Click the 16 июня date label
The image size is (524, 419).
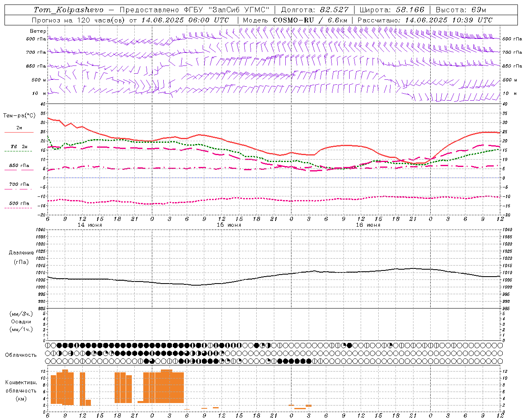click(368, 225)
